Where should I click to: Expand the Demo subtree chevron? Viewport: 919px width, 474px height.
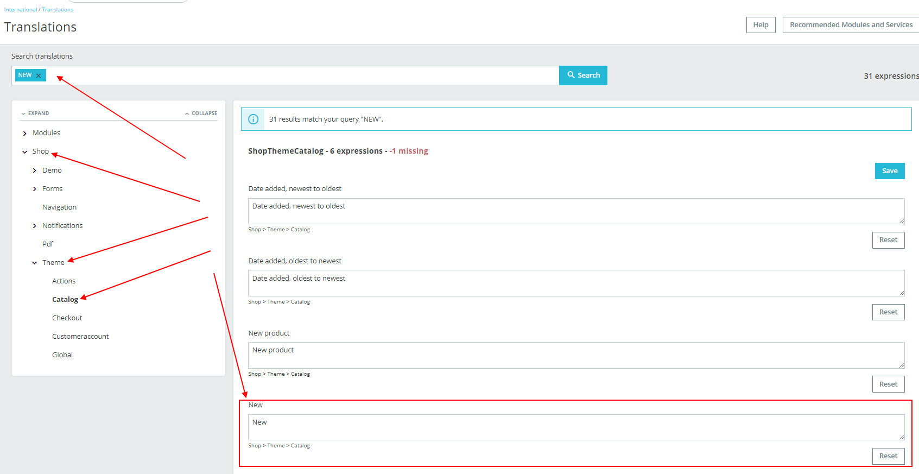click(35, 170)
